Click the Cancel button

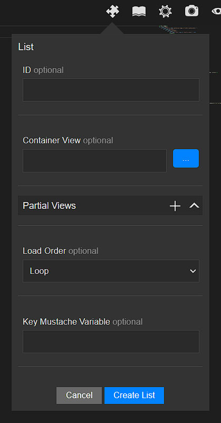[x=79, y=395]
